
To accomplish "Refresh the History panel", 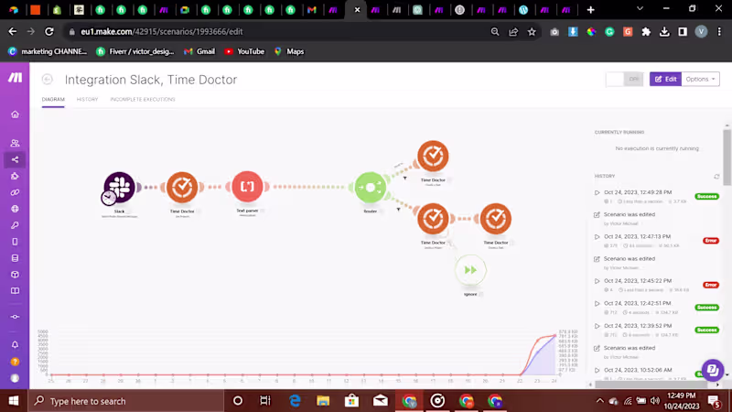I will click(716, 176).
